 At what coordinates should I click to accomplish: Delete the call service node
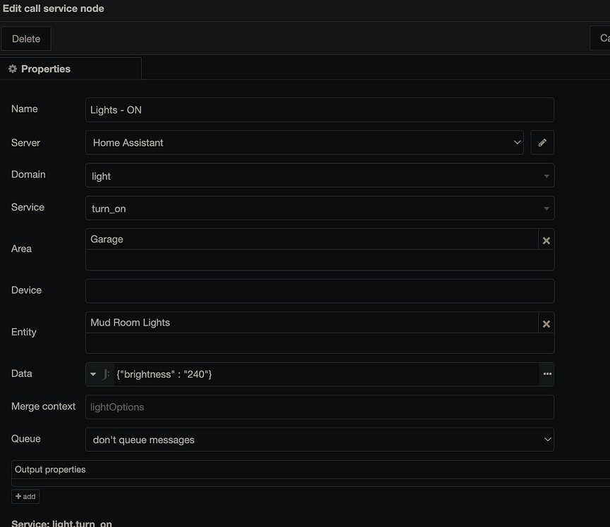click(26, 38)
